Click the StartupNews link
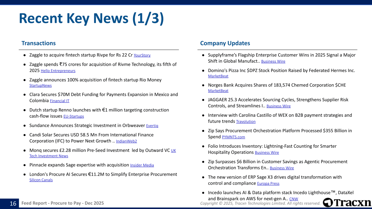This screenshot has width=372, height=209. 40,86
